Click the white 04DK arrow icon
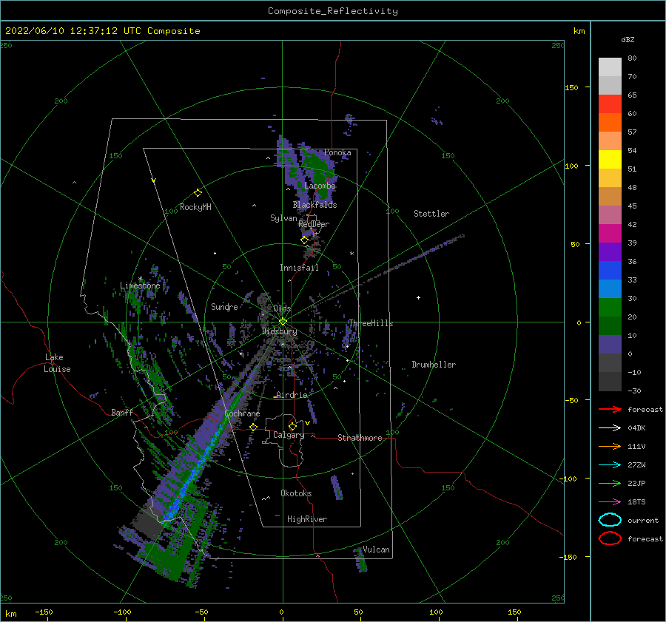The height and width of the screenshot is (622, 666). pos(610,427)
